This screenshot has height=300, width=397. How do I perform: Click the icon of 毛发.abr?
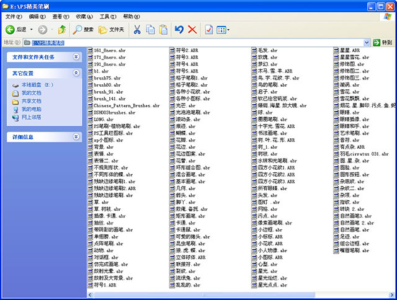254,50
